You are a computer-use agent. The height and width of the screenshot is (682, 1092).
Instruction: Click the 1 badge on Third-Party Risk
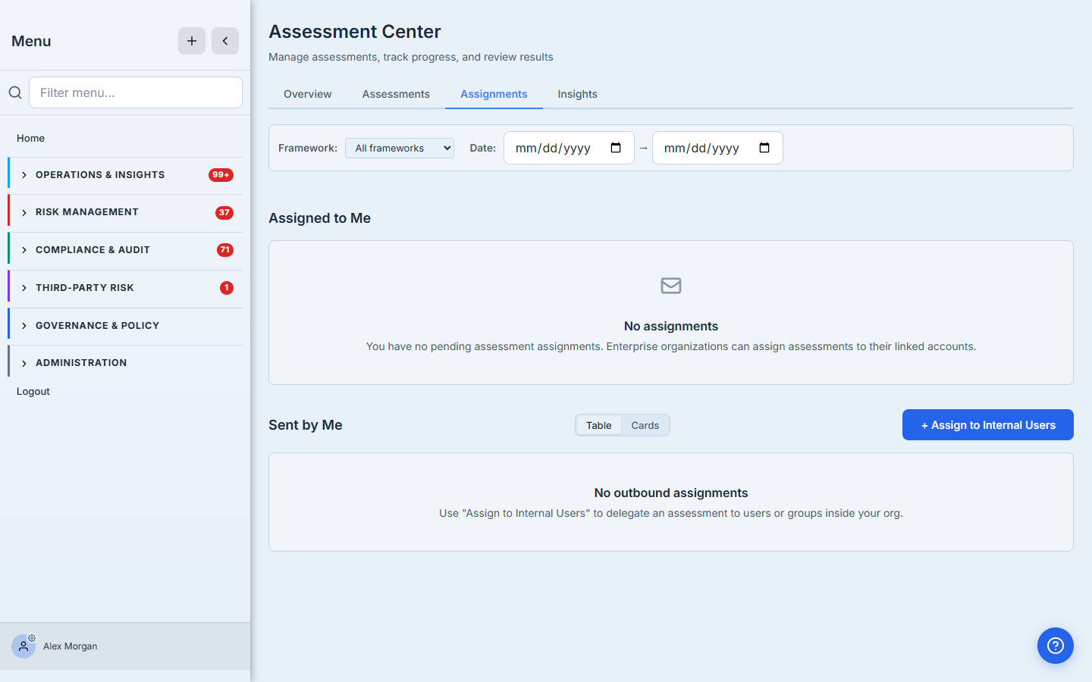227,288
